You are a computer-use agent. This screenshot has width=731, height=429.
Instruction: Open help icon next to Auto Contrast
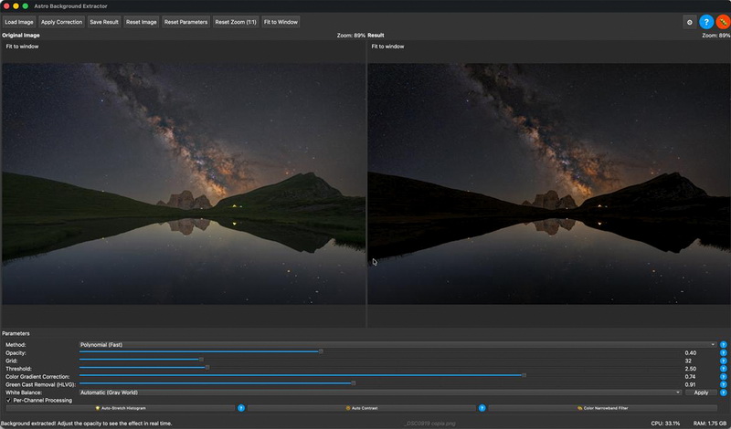pyautogui.click(x=482, y=408)
